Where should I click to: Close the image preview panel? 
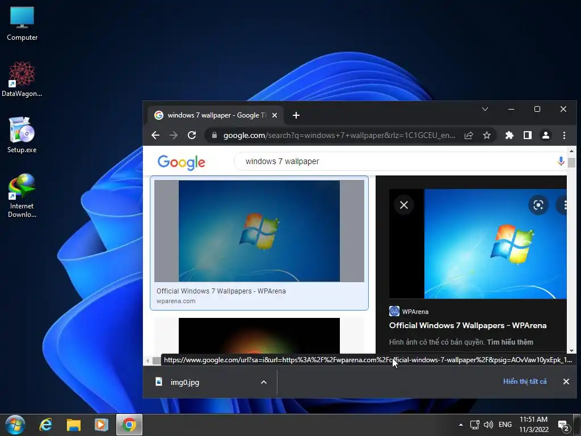(x=404, y=204)
